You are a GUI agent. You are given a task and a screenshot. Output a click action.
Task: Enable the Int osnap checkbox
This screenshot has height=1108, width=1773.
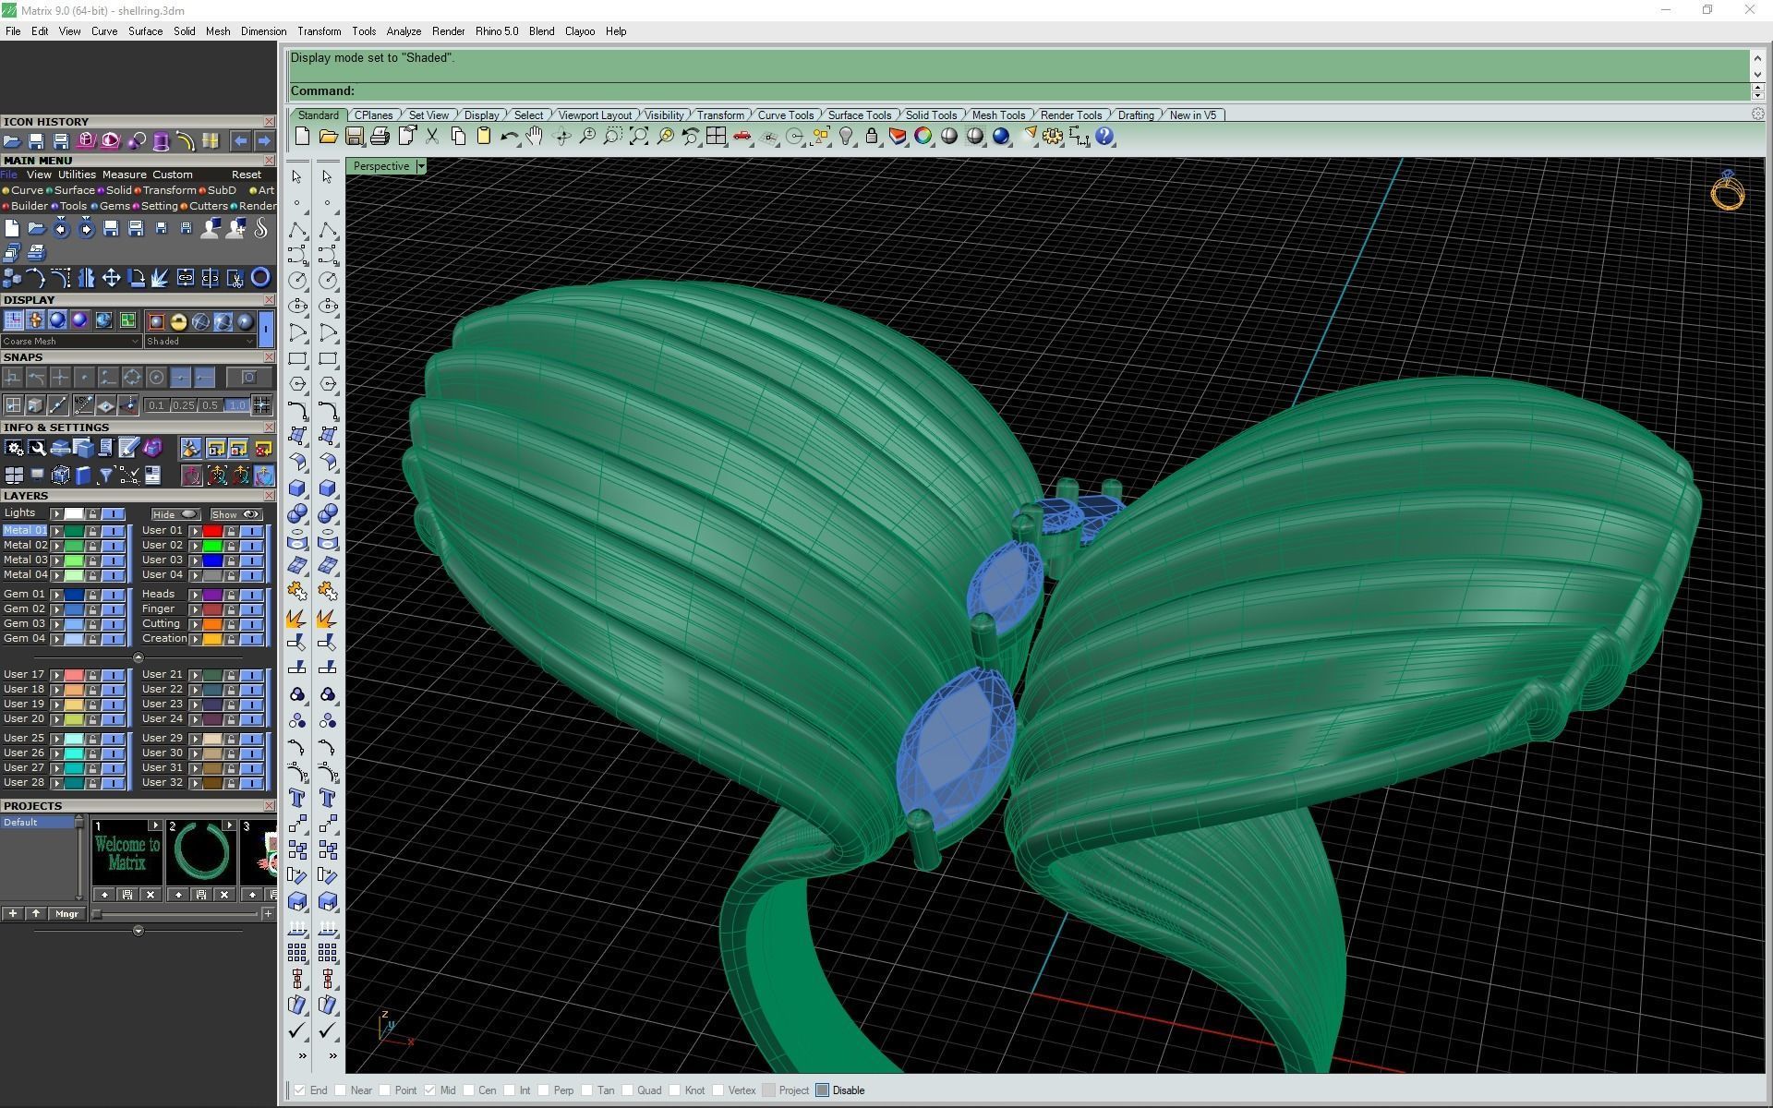(x=510, y=1090)
